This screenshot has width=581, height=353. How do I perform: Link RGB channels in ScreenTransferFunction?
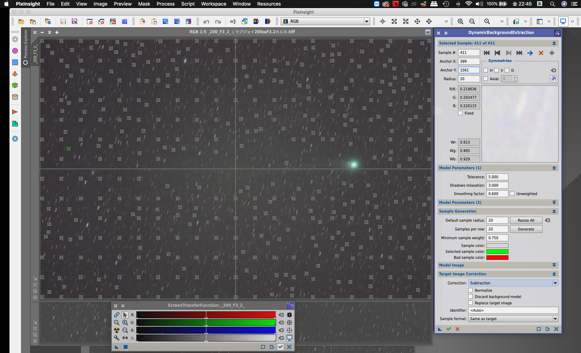(x=117, y=315)
